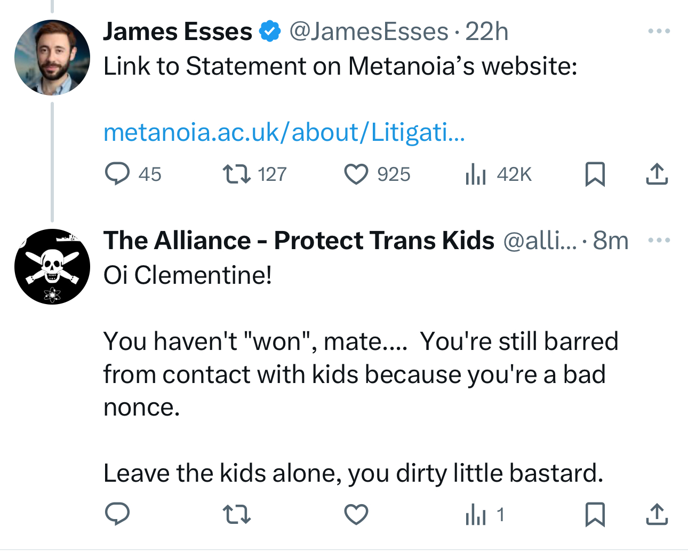Reply to The Alliance's tweet

click(117, 514)
